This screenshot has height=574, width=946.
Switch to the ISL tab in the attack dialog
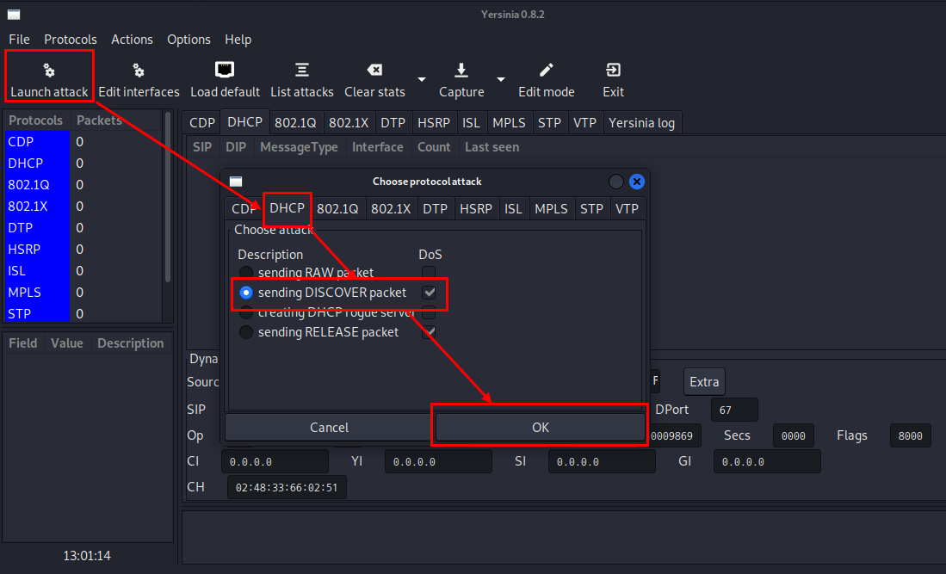click(513, 208)
